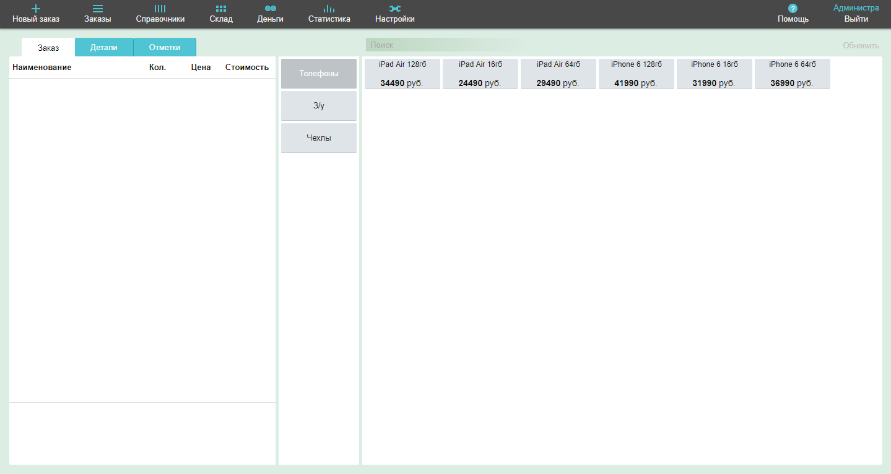Log out using Выйти link
Image resolution: width=891 pixels, height=474 pixels.
pyautogui.click(x=856, y=19)
